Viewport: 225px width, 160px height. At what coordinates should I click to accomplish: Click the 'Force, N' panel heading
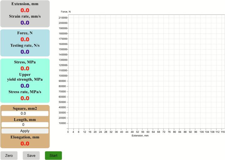pyautogui.click(x=25, y=33)
